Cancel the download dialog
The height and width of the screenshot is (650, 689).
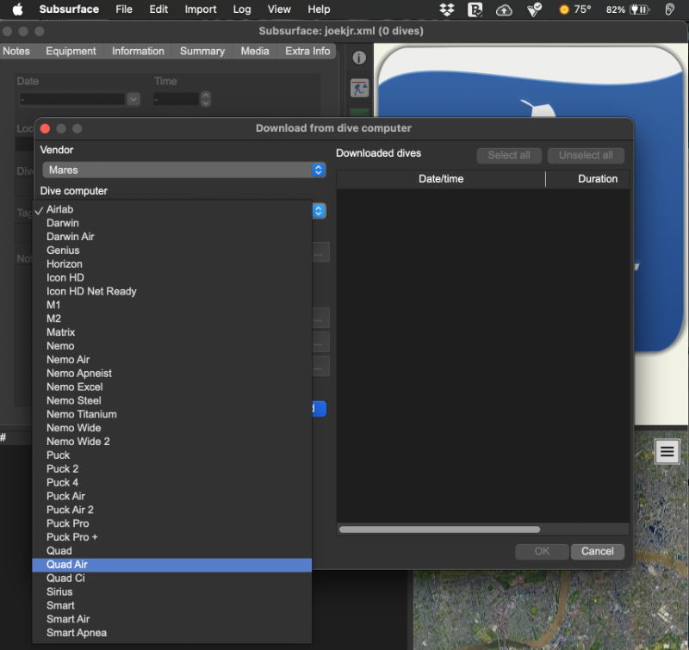pyautogui.click(x=597, y=551)
